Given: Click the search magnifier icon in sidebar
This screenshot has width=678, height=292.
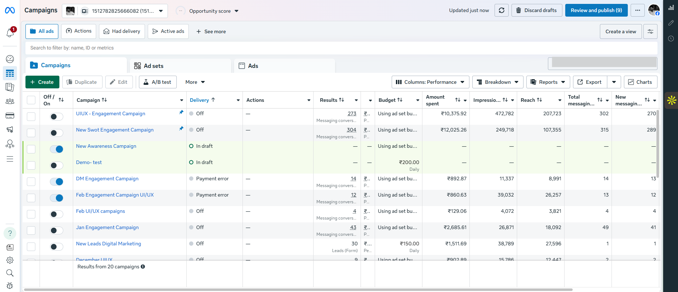Looking at the screenshot, I should (10, 273).
